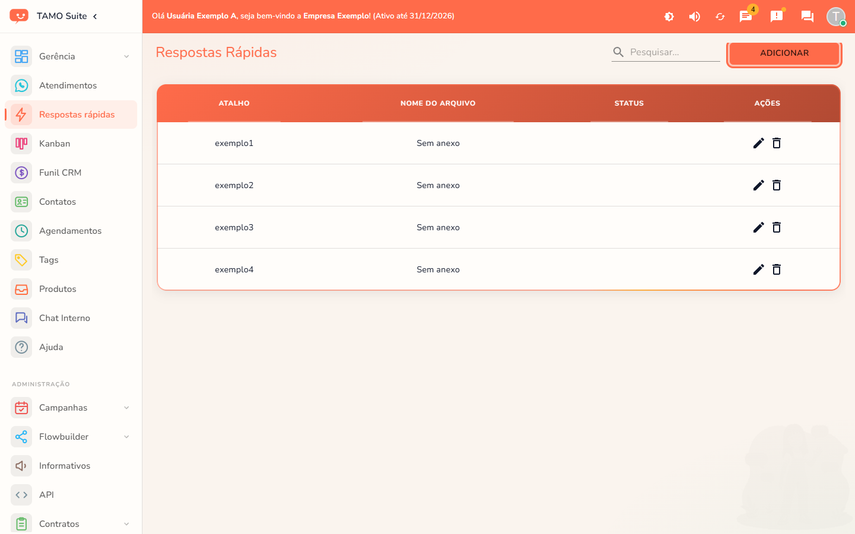Click NOME DO ARQUIVO column header

(x=438, y=103)
